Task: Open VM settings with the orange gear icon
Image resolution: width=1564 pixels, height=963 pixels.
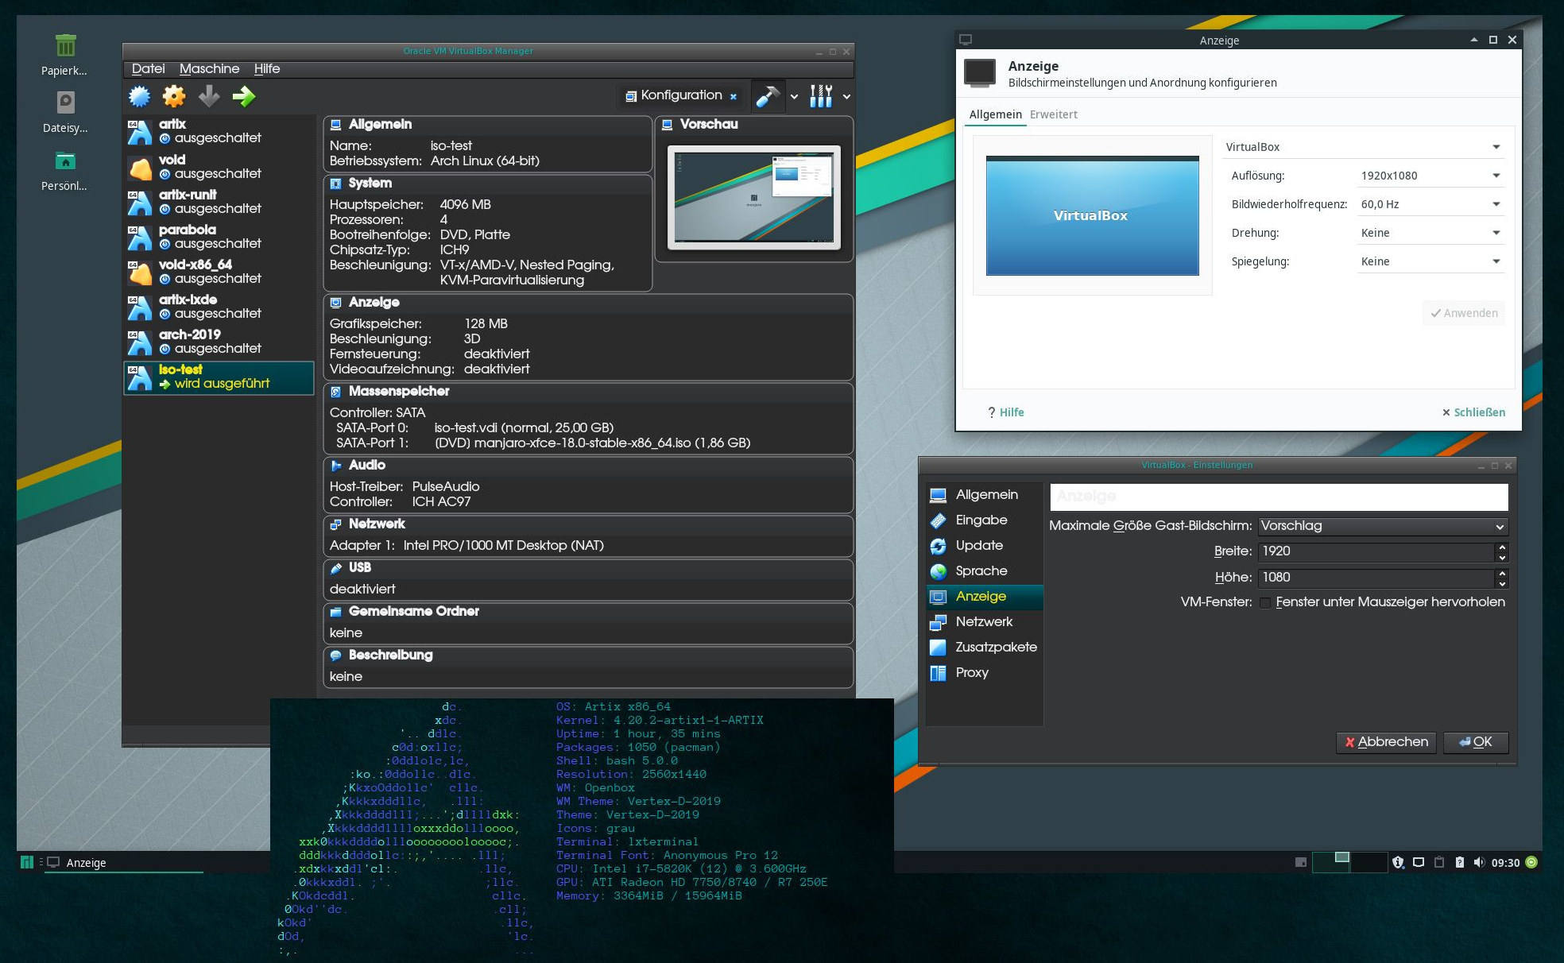Action: point(174,96)
